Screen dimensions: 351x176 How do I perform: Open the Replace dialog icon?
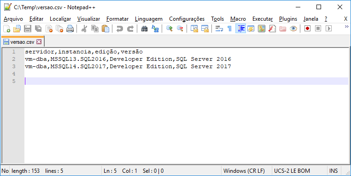click(155, 29)
